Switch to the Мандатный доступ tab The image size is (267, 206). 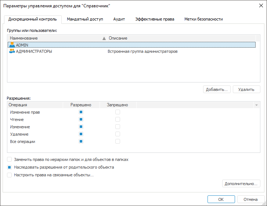85,19
